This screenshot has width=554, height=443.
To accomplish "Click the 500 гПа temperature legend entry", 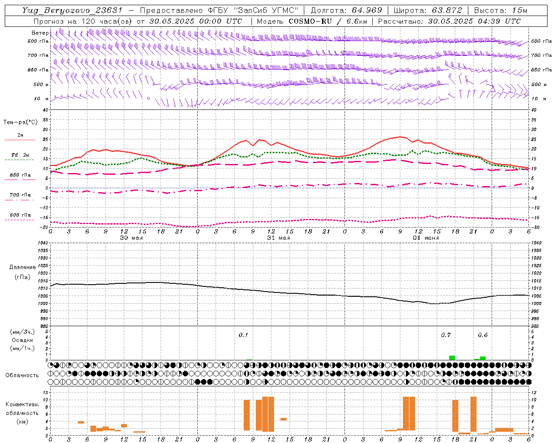I will [x=20, y=215].
